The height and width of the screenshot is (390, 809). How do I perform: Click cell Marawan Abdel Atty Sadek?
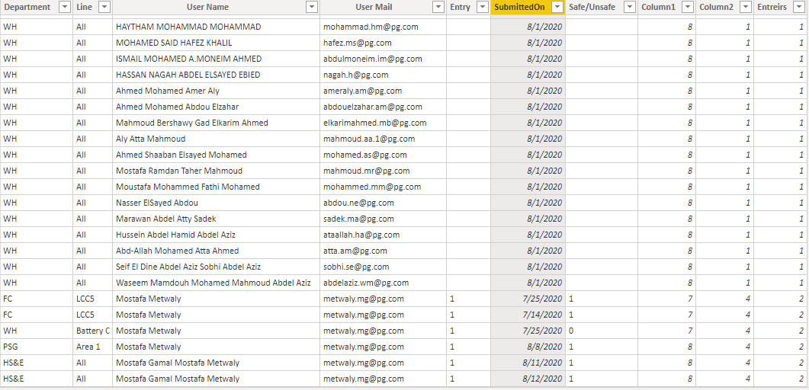point(217,219)
